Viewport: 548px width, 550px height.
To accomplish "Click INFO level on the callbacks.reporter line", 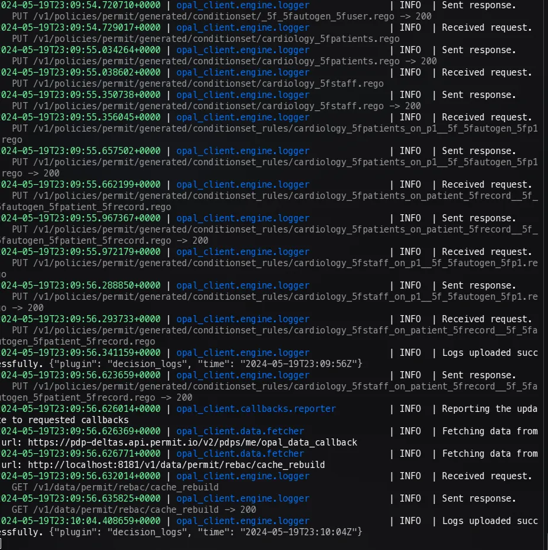I will click(x=410, y=408).
